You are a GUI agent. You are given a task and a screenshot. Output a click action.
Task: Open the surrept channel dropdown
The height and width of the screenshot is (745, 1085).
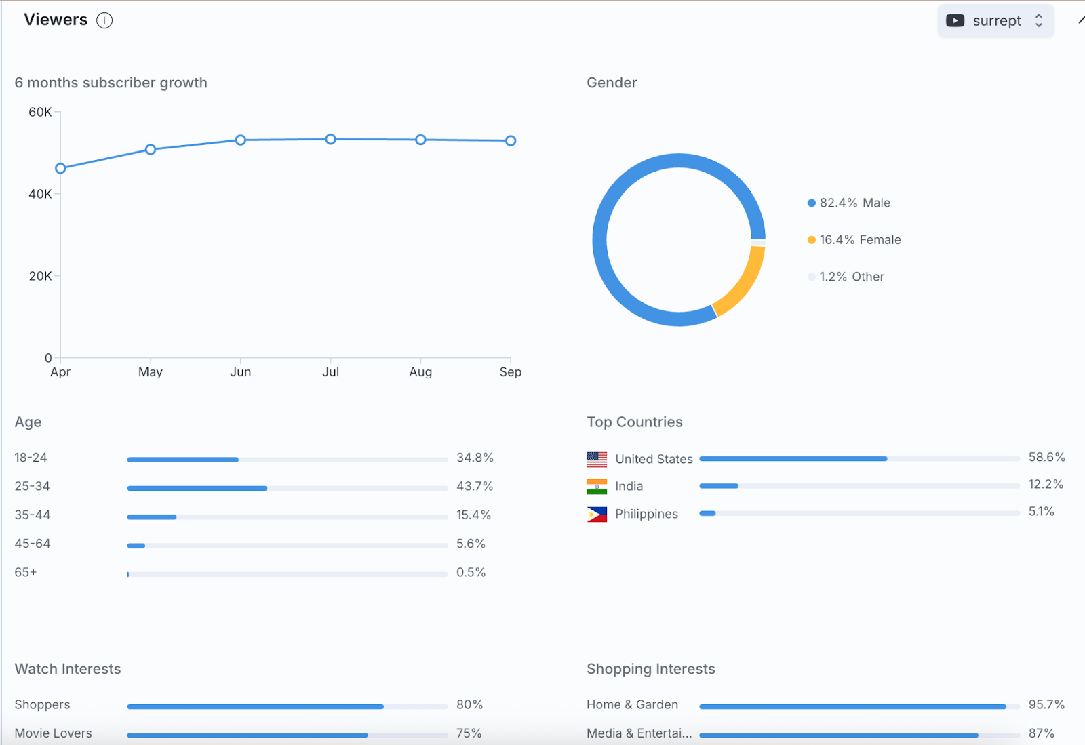[995, 21]
